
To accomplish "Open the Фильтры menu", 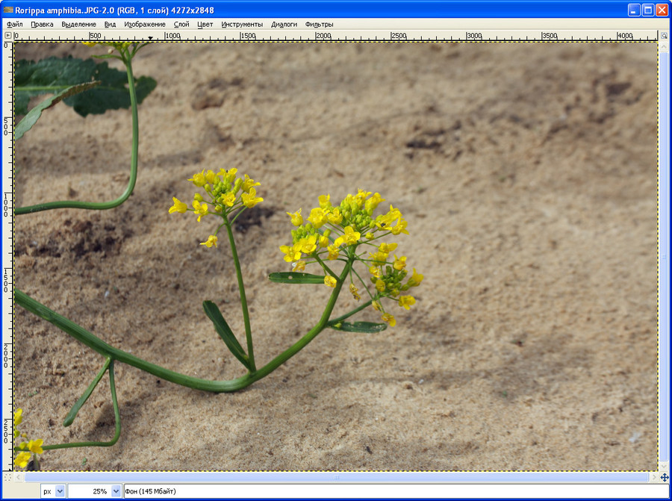I will (319, 25).
